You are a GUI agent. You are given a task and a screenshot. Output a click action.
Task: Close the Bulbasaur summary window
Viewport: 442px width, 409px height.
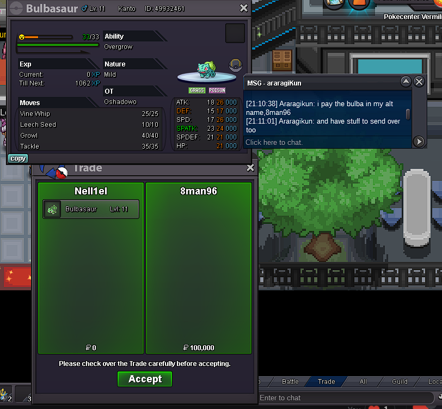click(x=243, y=8)
